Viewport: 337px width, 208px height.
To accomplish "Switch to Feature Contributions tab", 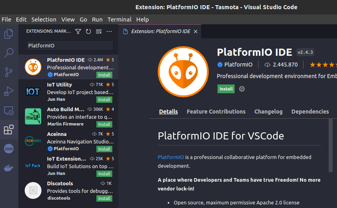I will point(216,112).
